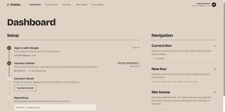Viewport: 225px width, 112px height.
Task: Click the page vertical scrollbar thumb
Action: pyautogui.click(x=224, y=49)
